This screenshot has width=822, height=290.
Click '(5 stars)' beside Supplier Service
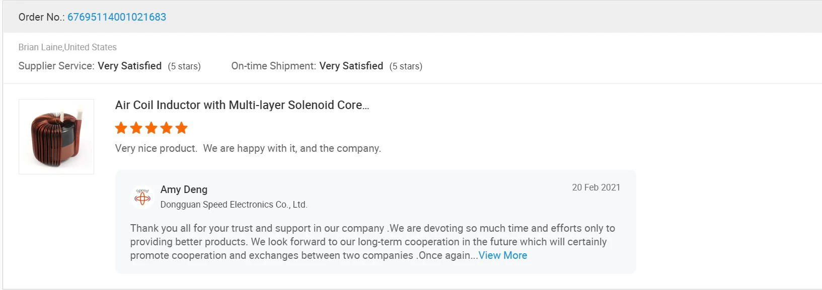(x=184, y=66)
